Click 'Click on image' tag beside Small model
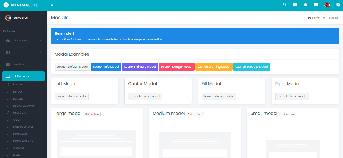 [287, 114]
